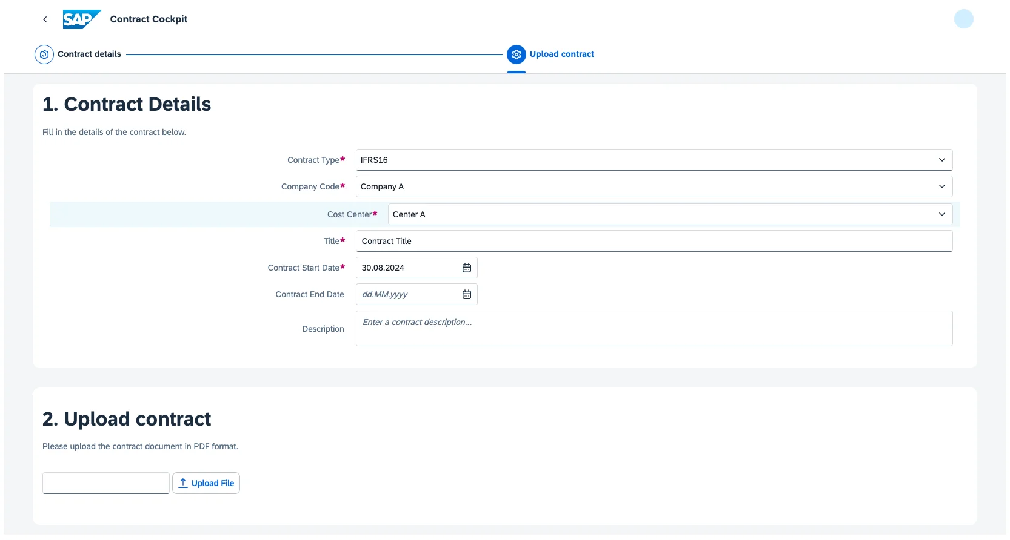Image resolution: width=1010 pixels, height=540 pixels.
Task: Click the upload arrow icon on Upload File
Action: [x=183, y=483]
